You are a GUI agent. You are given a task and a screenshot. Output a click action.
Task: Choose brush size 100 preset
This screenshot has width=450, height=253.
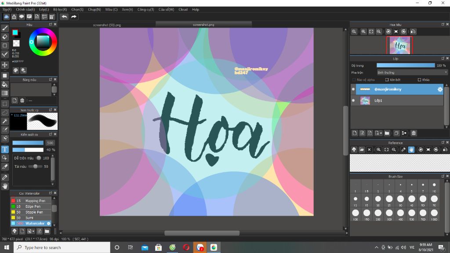tap(355, 213)
